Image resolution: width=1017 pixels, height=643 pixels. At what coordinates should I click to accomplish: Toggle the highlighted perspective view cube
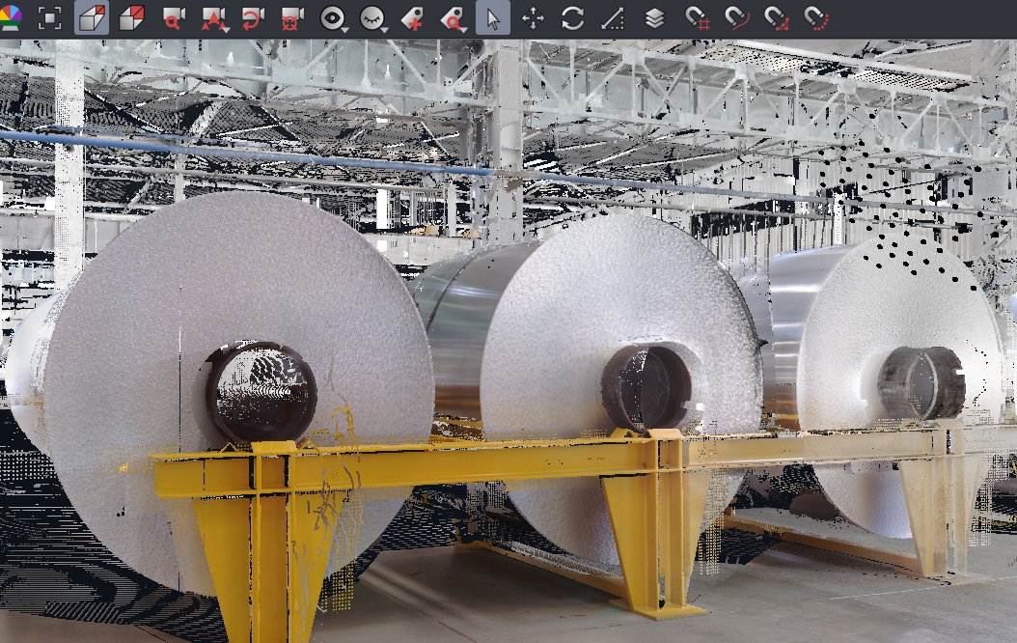coord(92,18)
